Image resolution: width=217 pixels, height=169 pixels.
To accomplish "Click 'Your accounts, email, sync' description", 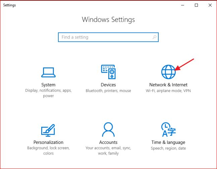I will coord(108,151).
